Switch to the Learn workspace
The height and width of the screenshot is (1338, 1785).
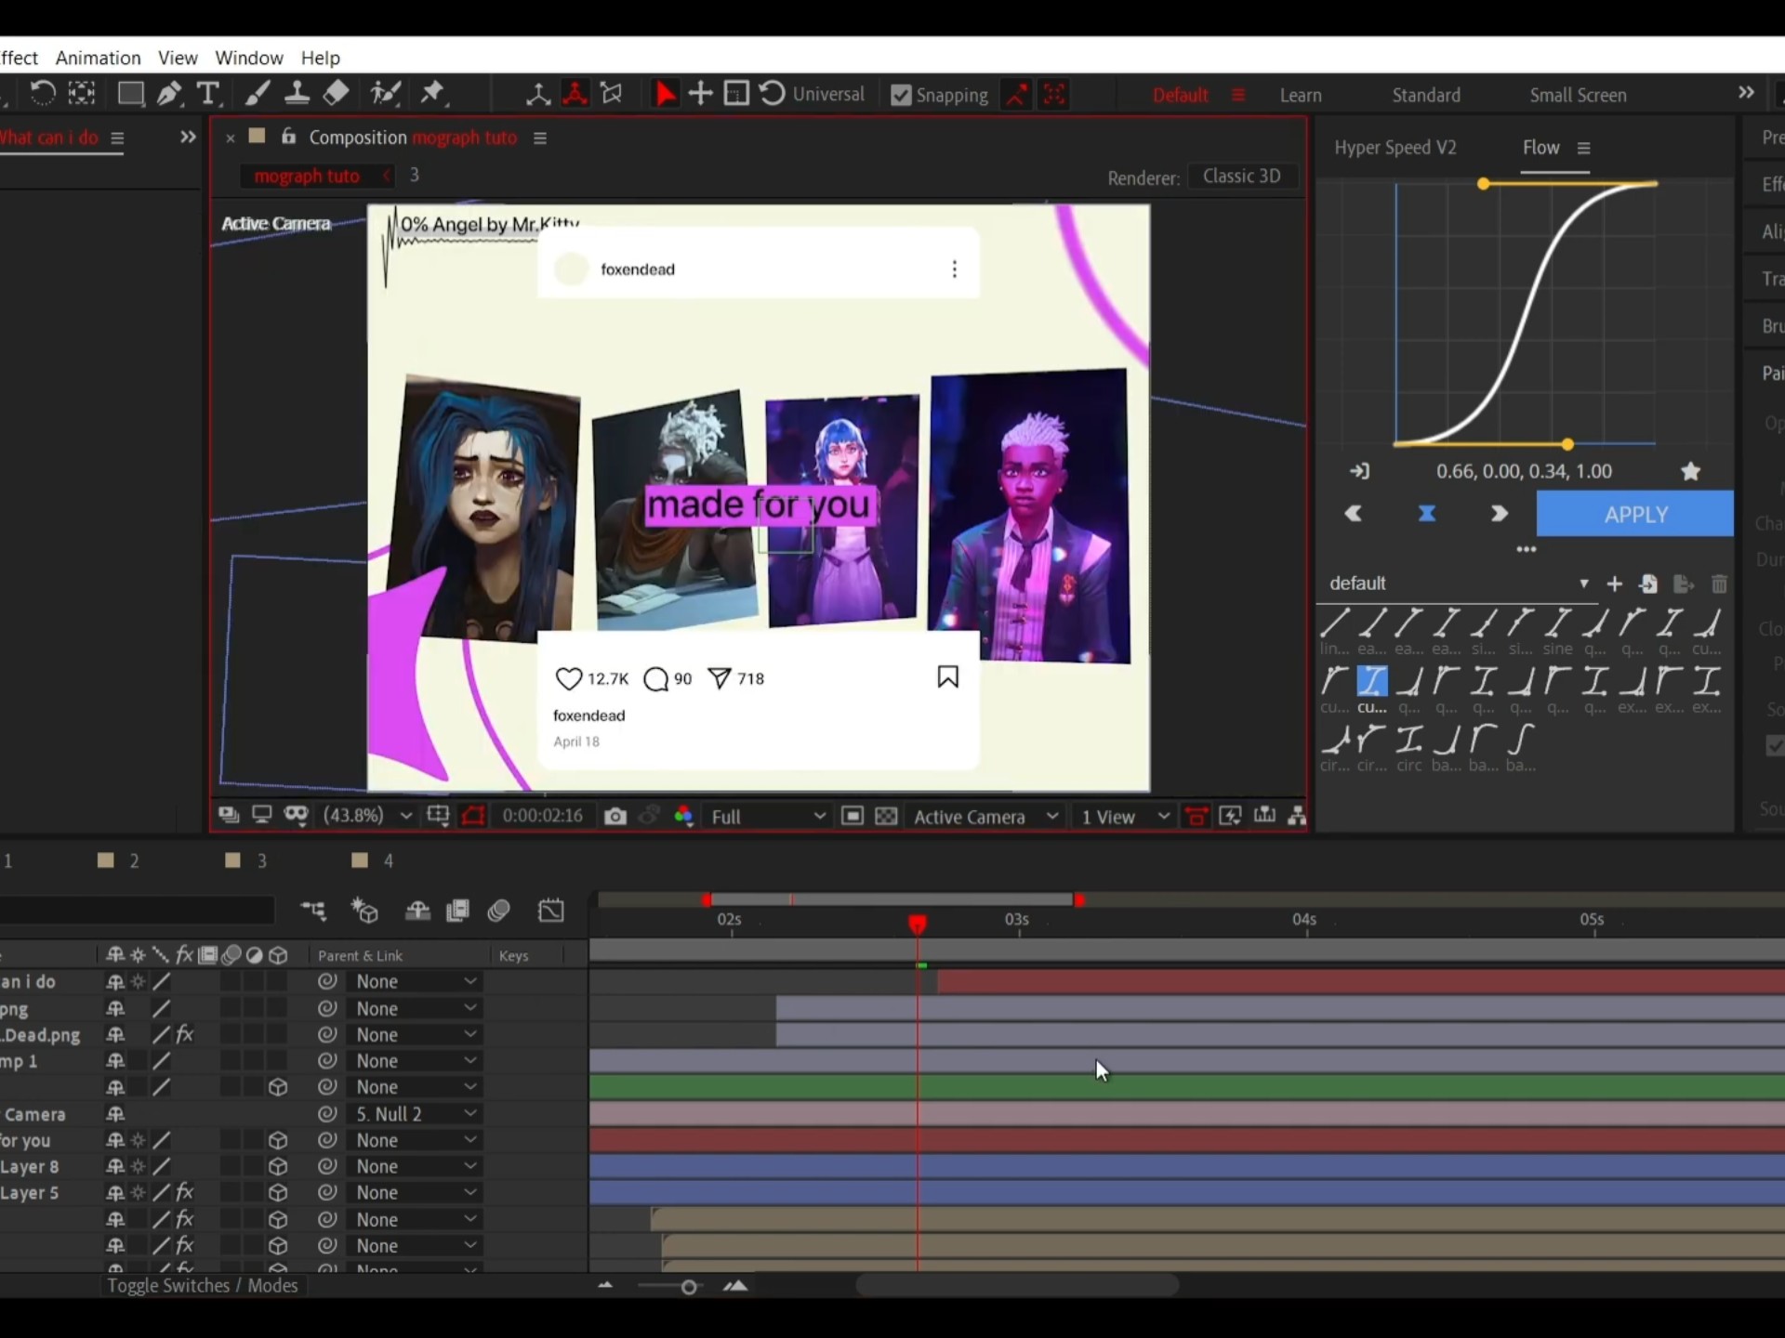pos(1300,95)
